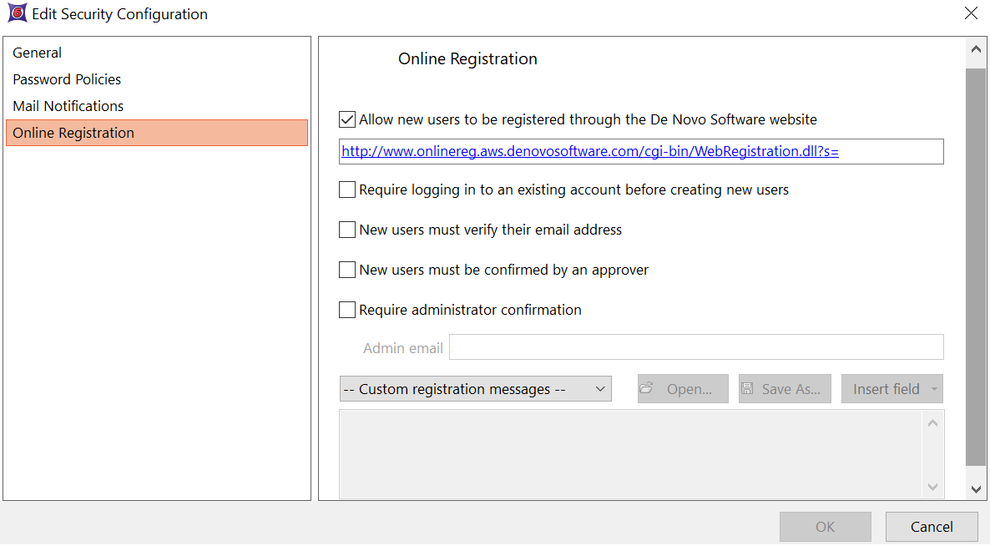The width and height of the screenshot is (990, 546).
Task: Click the folder icon on the Open button
Action: click(646, 389)
